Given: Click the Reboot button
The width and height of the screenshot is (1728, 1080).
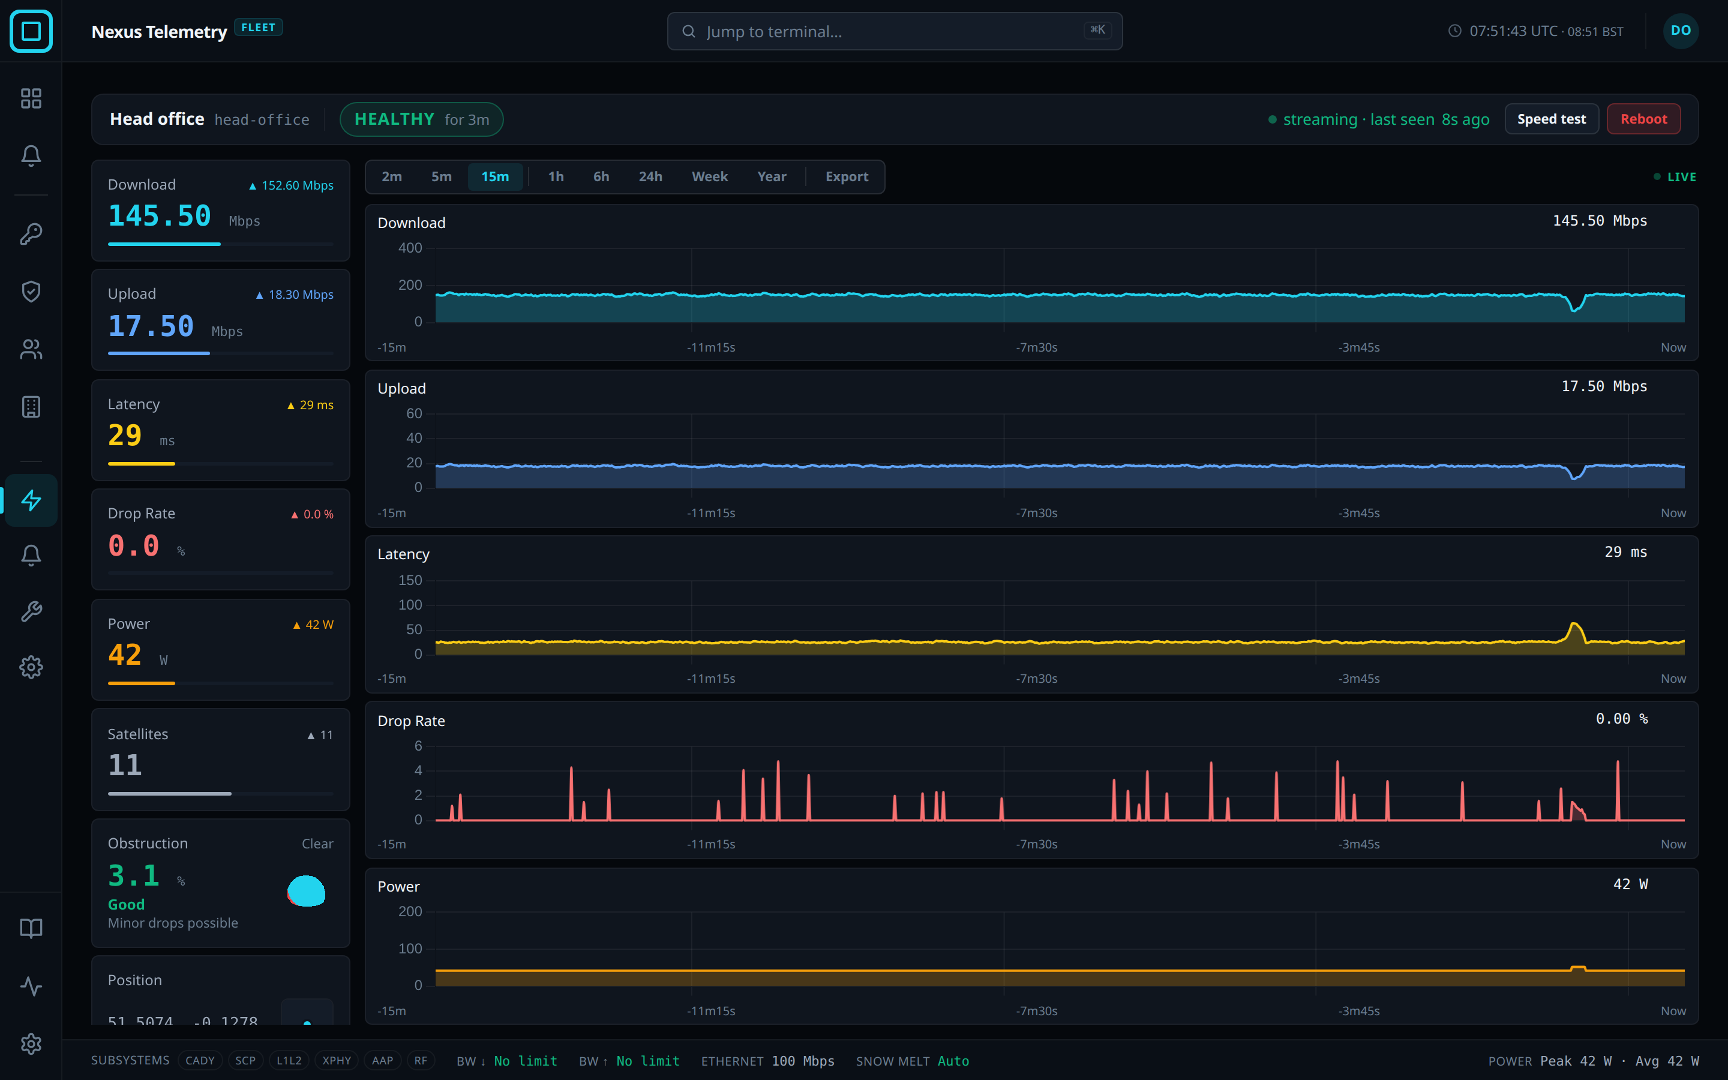Looking at the screenshot, I should pos(1643,119).
